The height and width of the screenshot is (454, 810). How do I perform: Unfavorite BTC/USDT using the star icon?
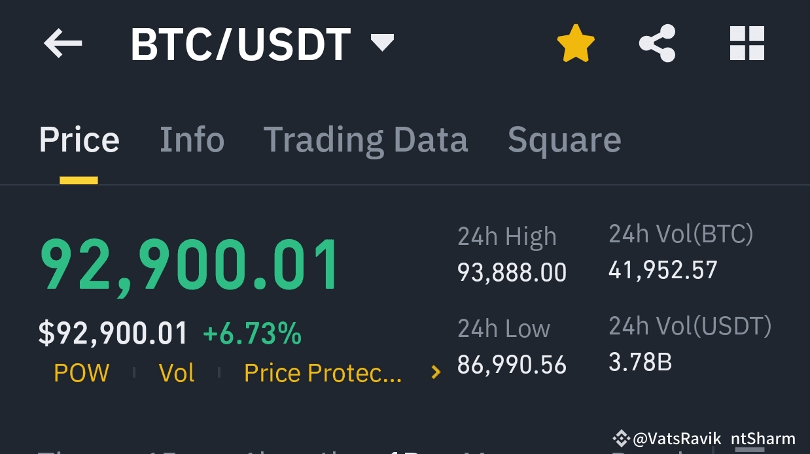tap(576, 43)
